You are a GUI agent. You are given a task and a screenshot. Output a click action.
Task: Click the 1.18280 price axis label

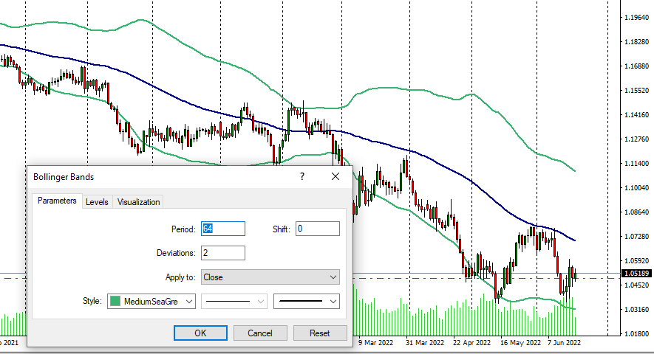pos(636,41)
